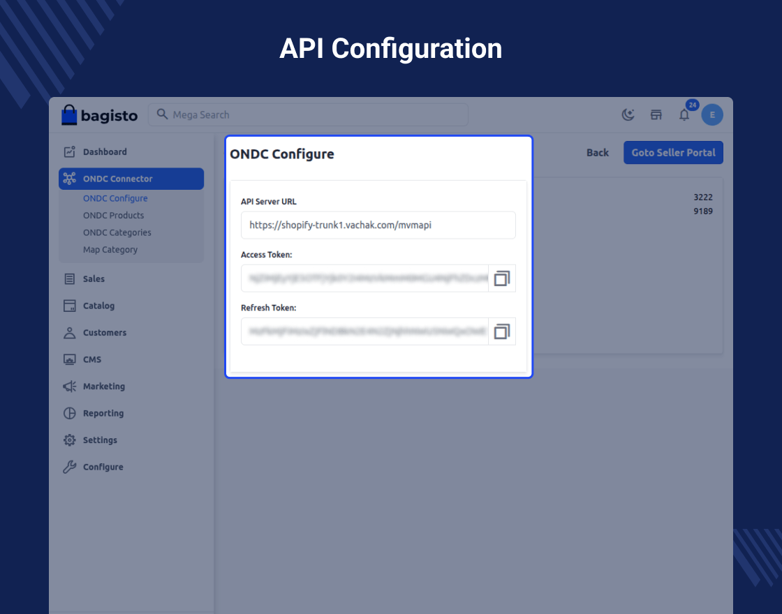782x614 pixels.
Task: Click the Goto Seller Portal button
Action: [673, 153]
